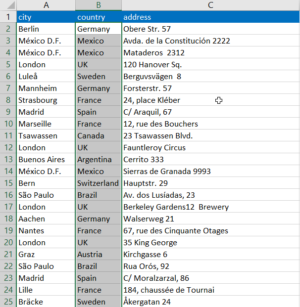Click the 'Lille' cell
Screen dimensions: 300x307
[x=46, y=290]
